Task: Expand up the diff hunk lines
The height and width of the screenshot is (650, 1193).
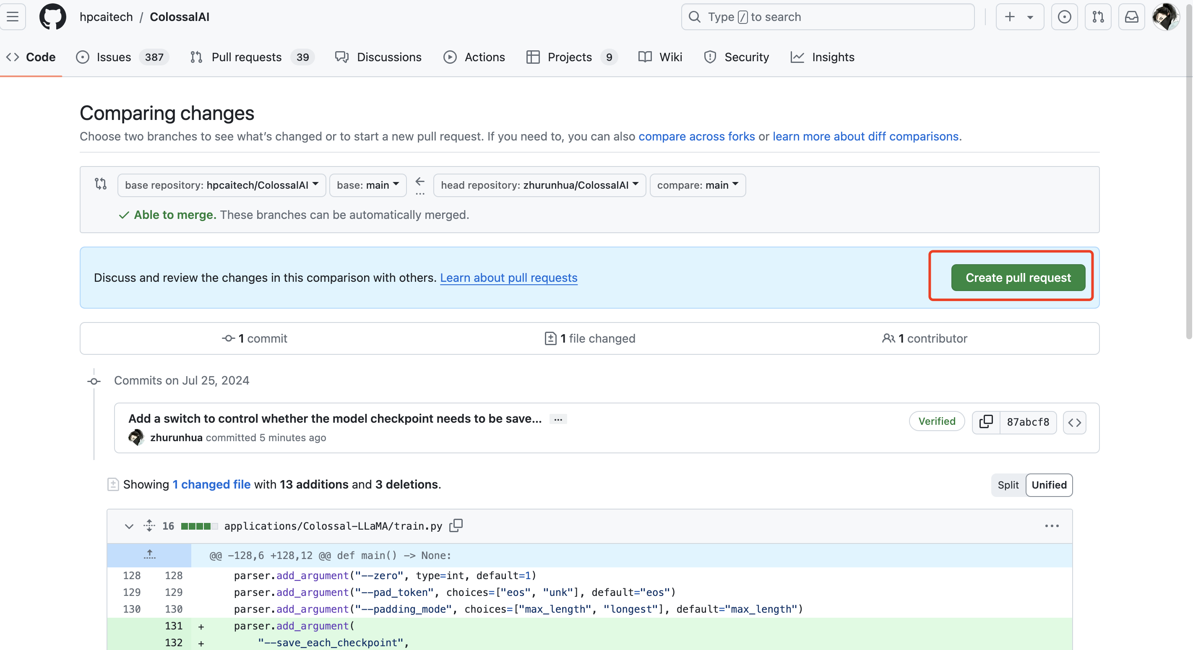Action: tap(149, 555)
